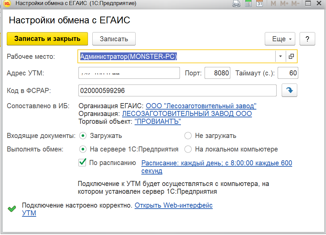The height and width of the screenshot is (235, 326).
Task: Click the get-link icon in the title bar
Action: [x=236, y=3]
